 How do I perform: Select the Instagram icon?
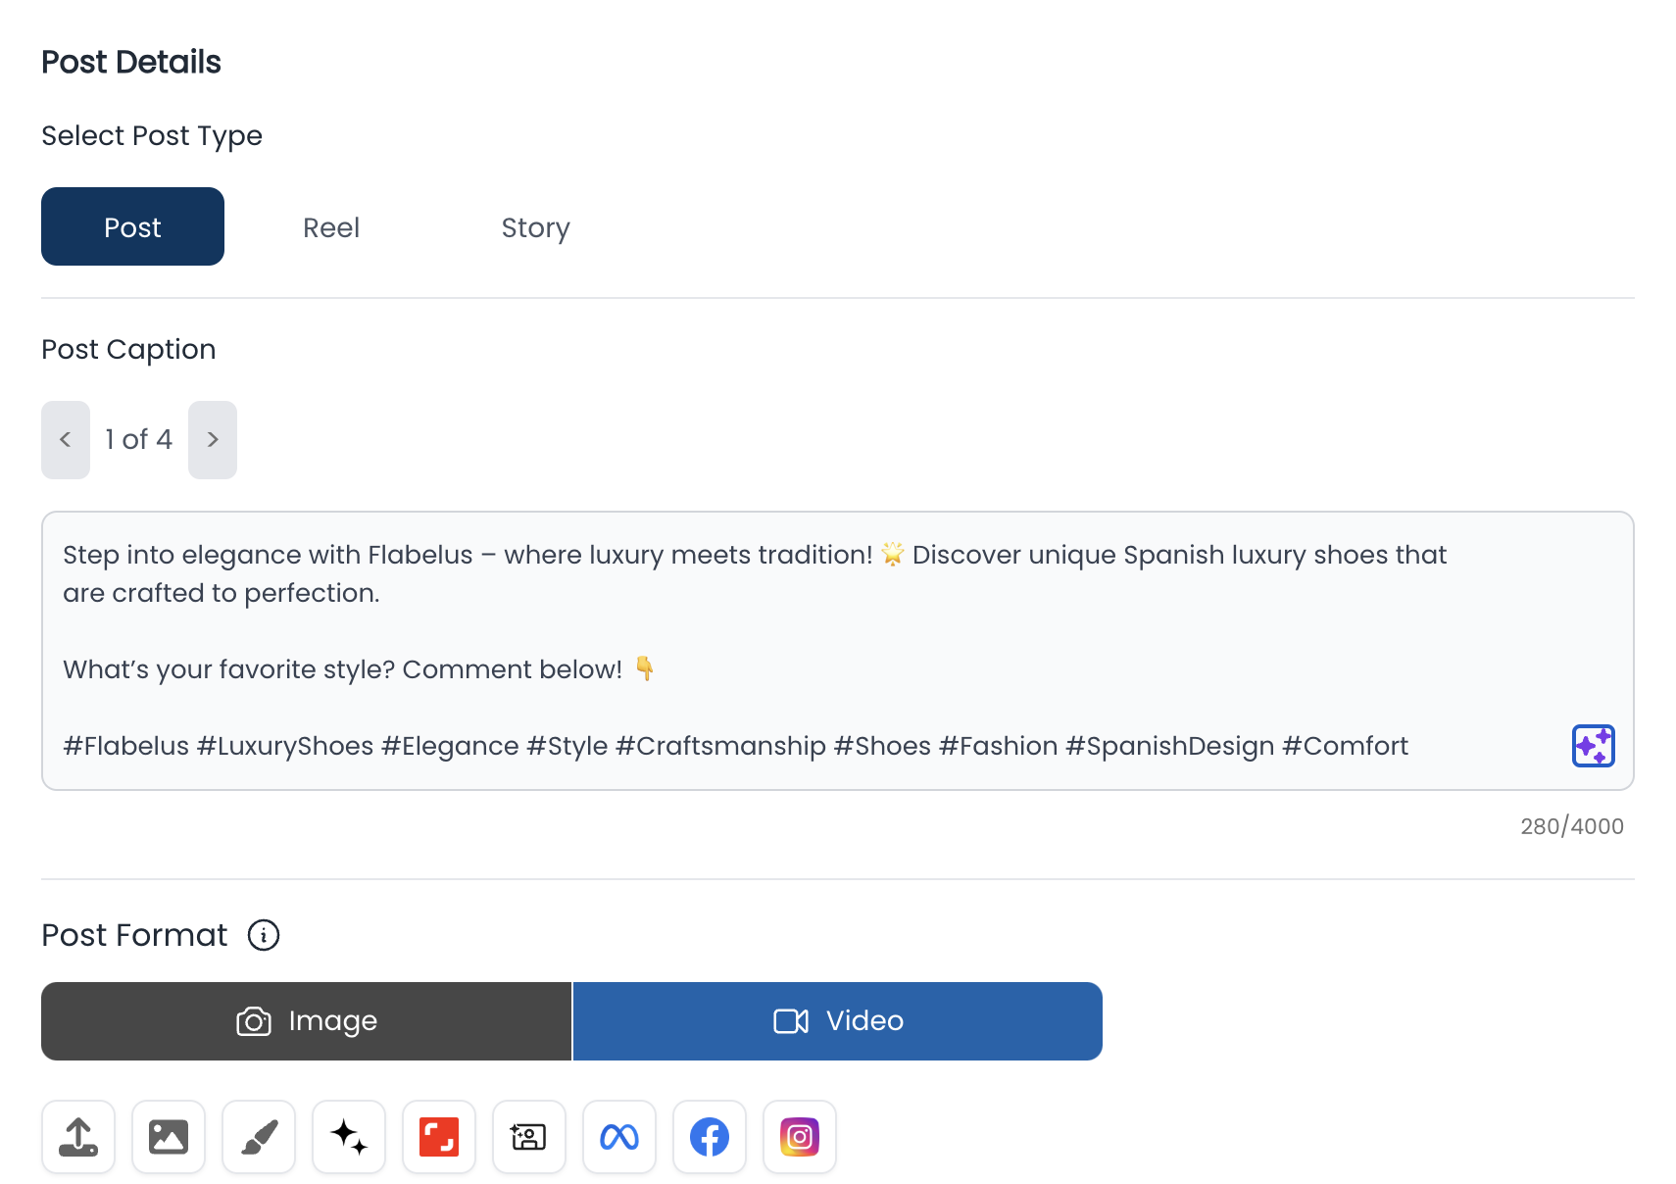point(800,1137)
